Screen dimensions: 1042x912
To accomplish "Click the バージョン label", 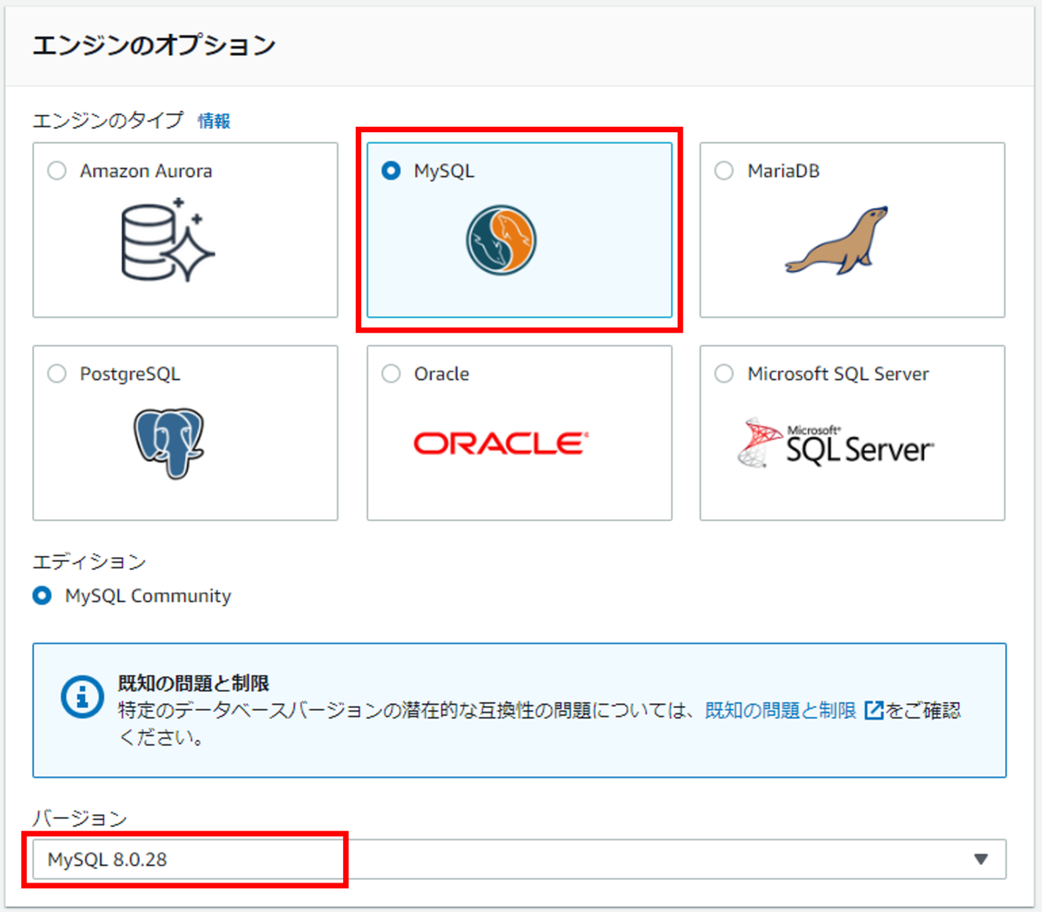I will (80, 818).
